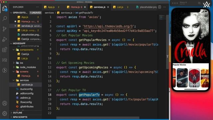Open the Search view icon
Screen dimensions: 213x120
pyautogui.click(x=5, y=18)
